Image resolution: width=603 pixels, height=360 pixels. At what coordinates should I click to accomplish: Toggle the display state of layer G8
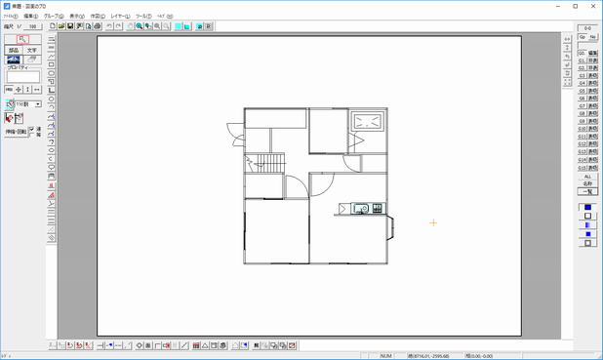point(592,113)
